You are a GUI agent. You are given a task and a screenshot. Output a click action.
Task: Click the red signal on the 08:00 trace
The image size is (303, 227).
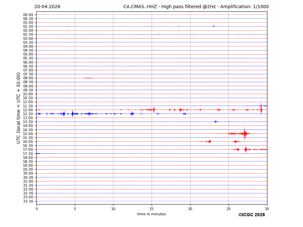89,78
